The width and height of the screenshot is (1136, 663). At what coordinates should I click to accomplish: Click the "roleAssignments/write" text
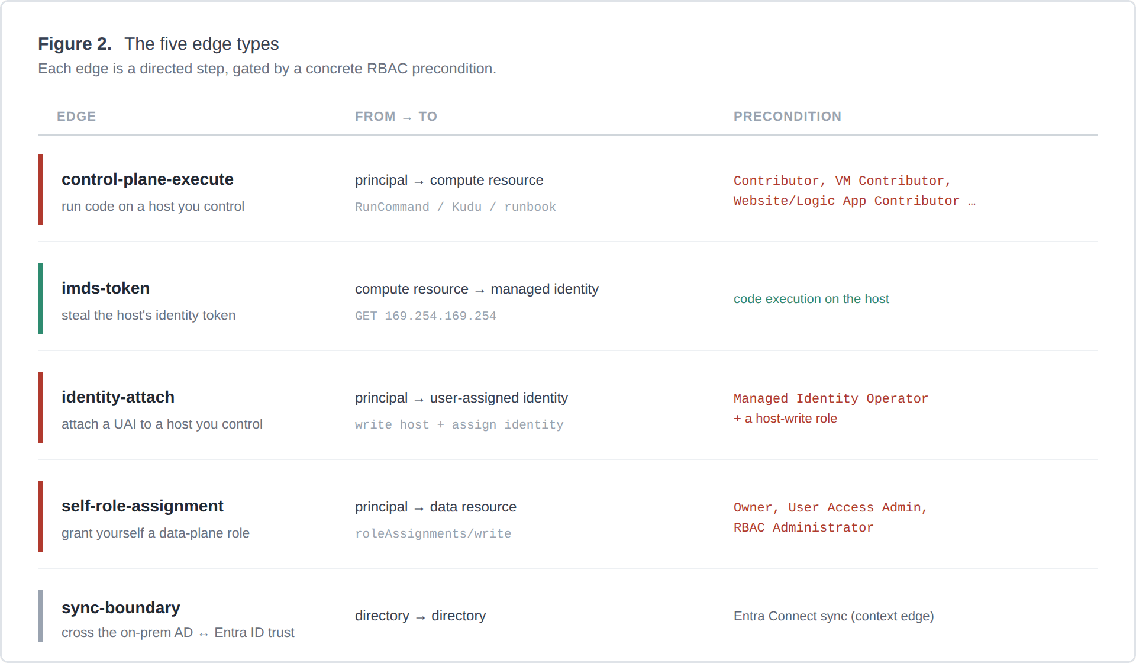(x=433, y=534)
